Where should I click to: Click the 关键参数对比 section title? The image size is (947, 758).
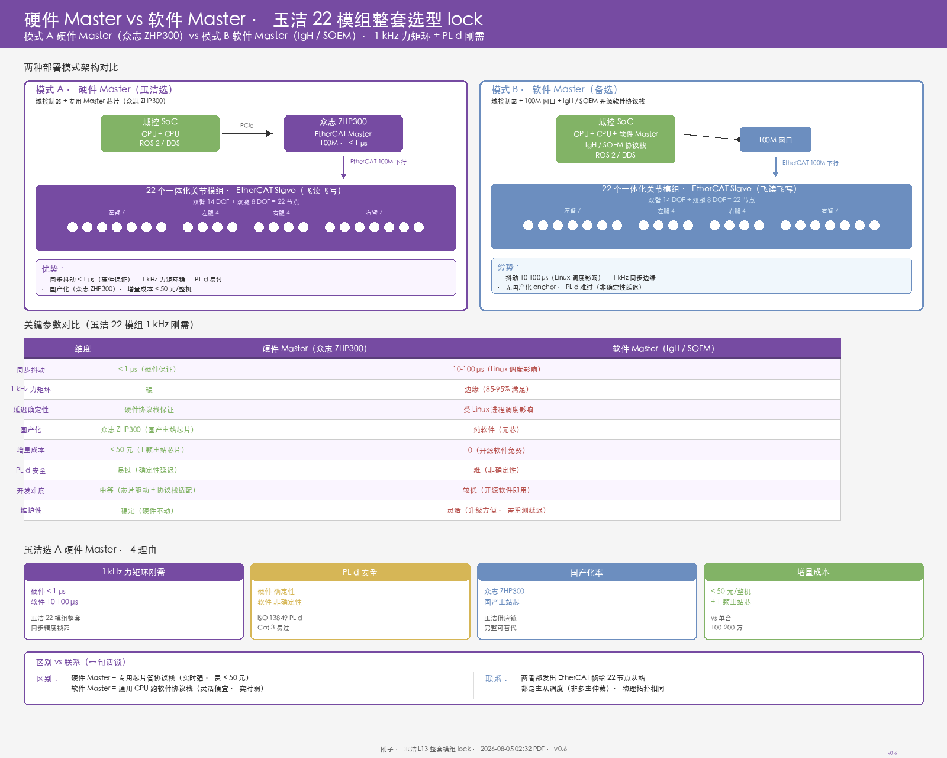tap(109, 325)
